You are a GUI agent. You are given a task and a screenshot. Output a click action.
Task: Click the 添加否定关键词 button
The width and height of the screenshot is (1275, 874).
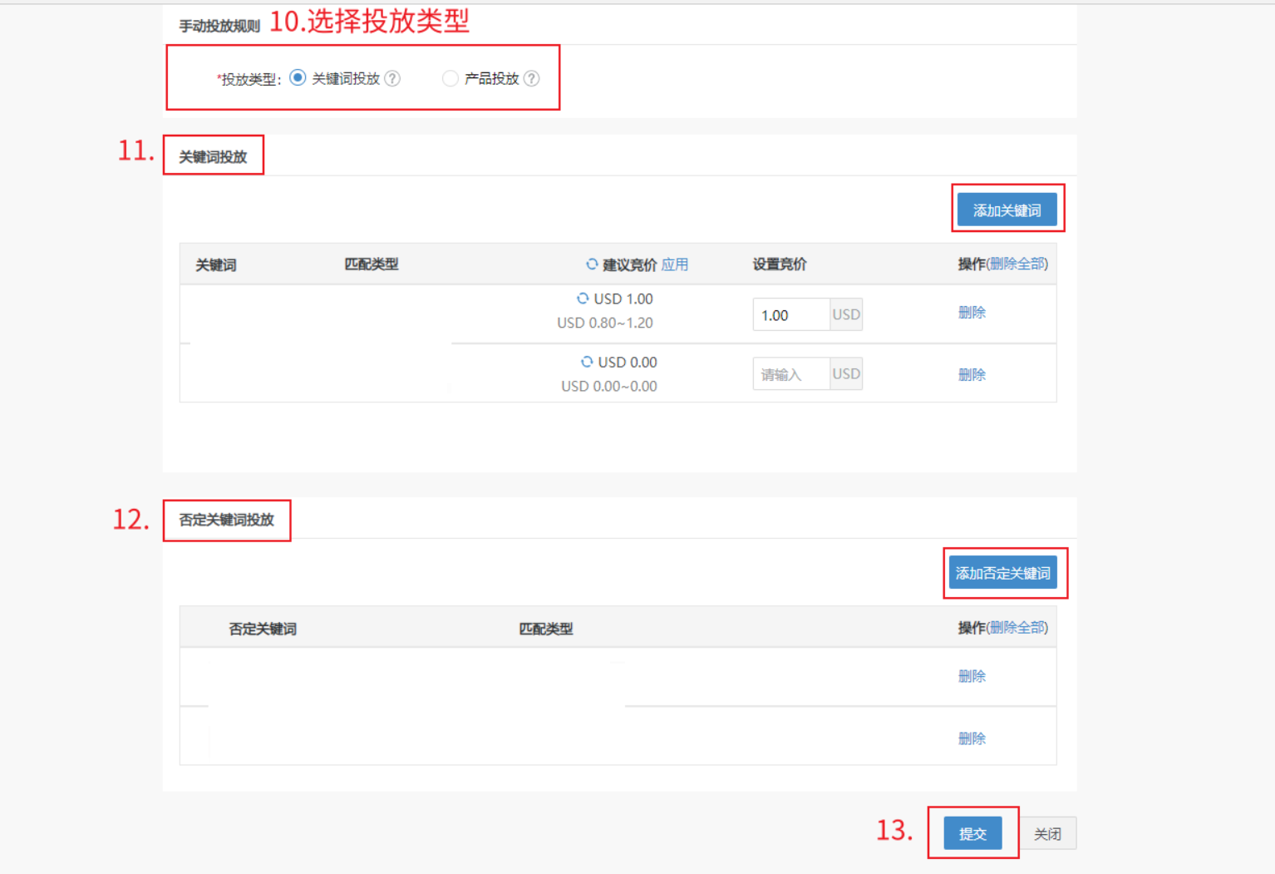pos(1002,573)
